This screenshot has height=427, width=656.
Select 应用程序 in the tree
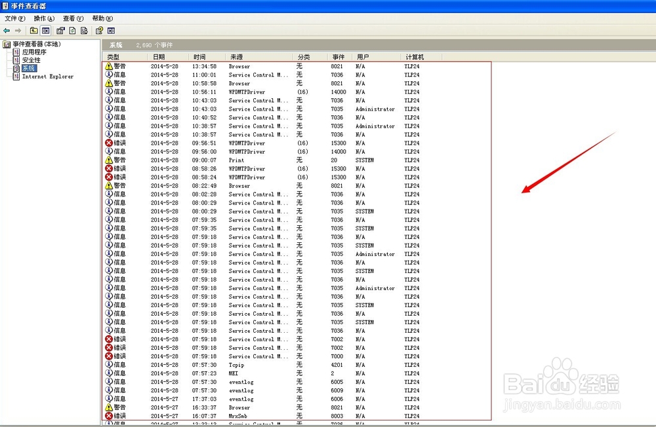[34, 52]
